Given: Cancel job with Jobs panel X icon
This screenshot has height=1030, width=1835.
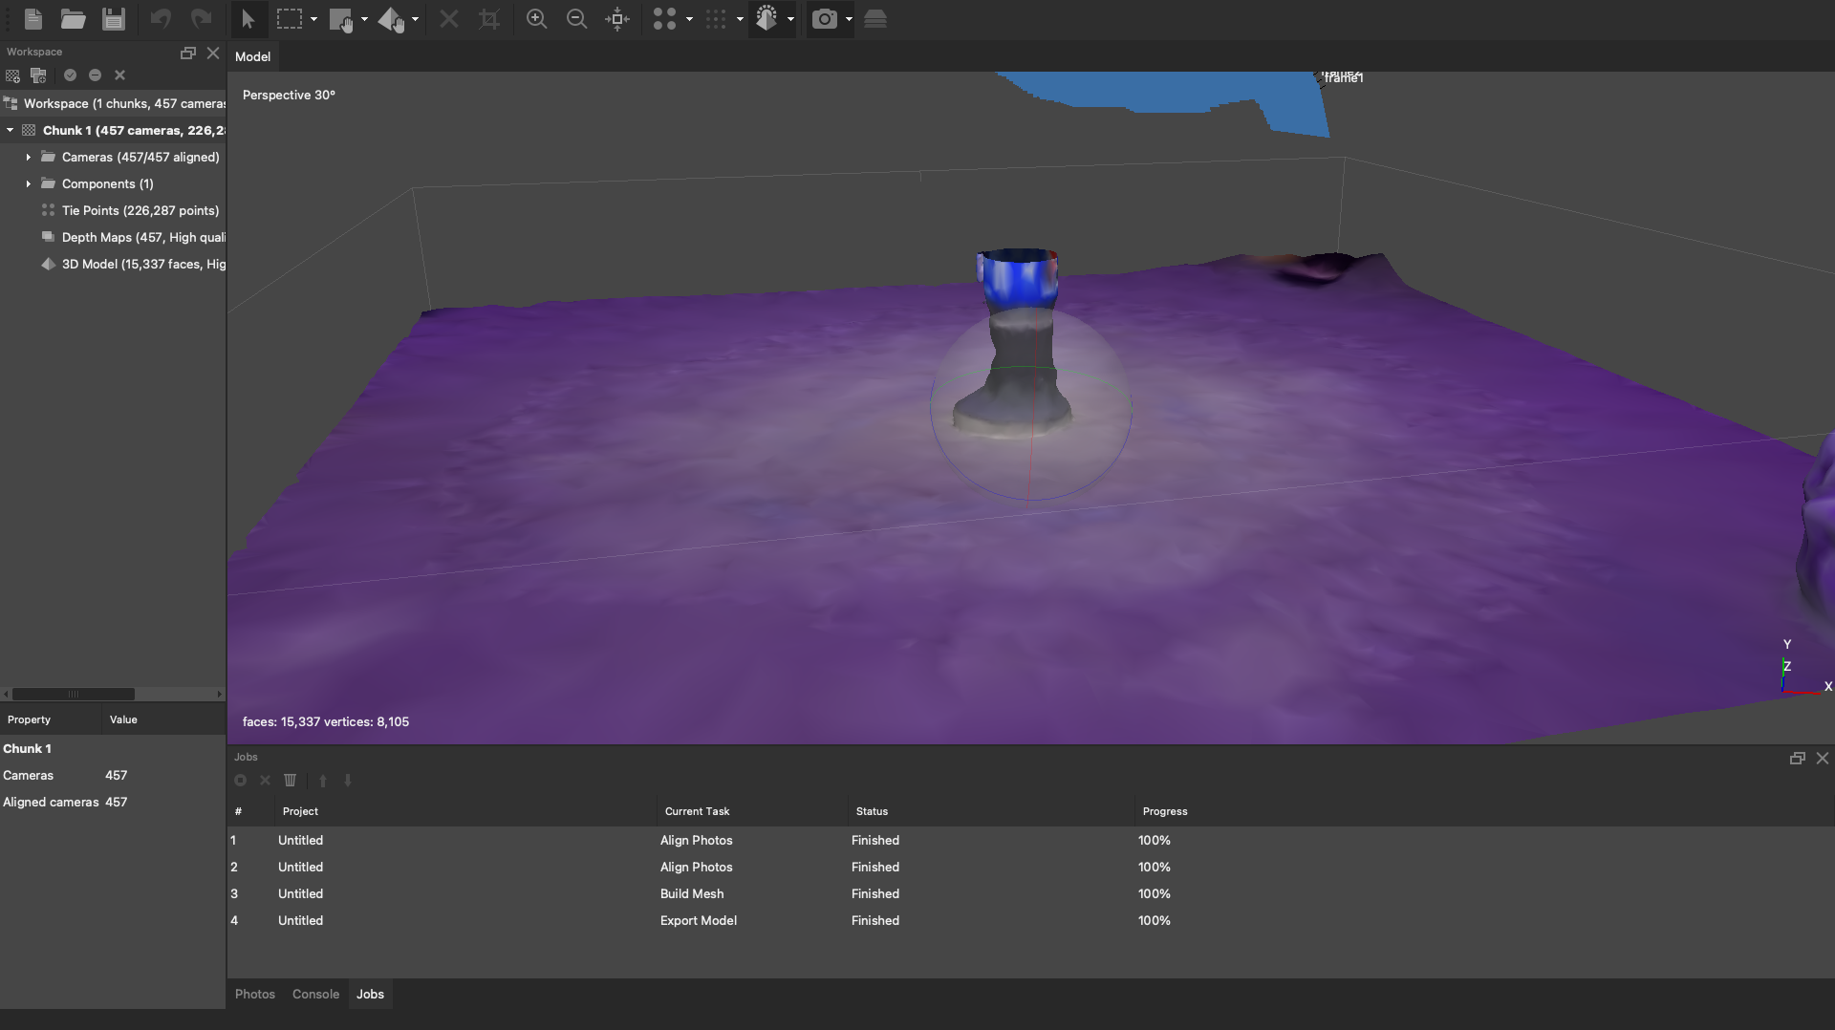Looking at the screenshot, I should click(x=265, y=781).
